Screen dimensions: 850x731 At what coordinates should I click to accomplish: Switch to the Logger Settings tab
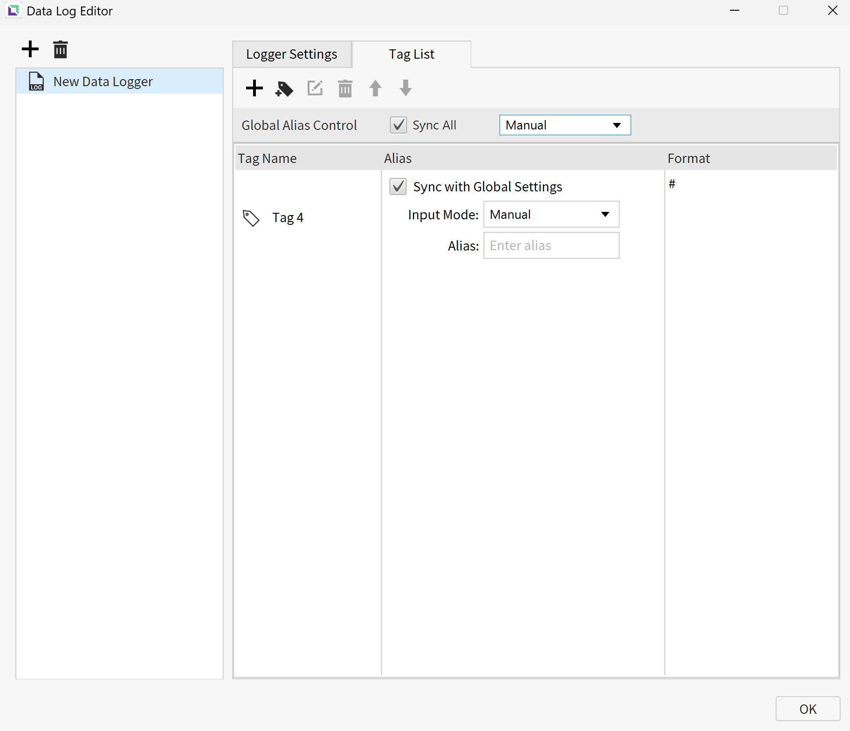292,54
